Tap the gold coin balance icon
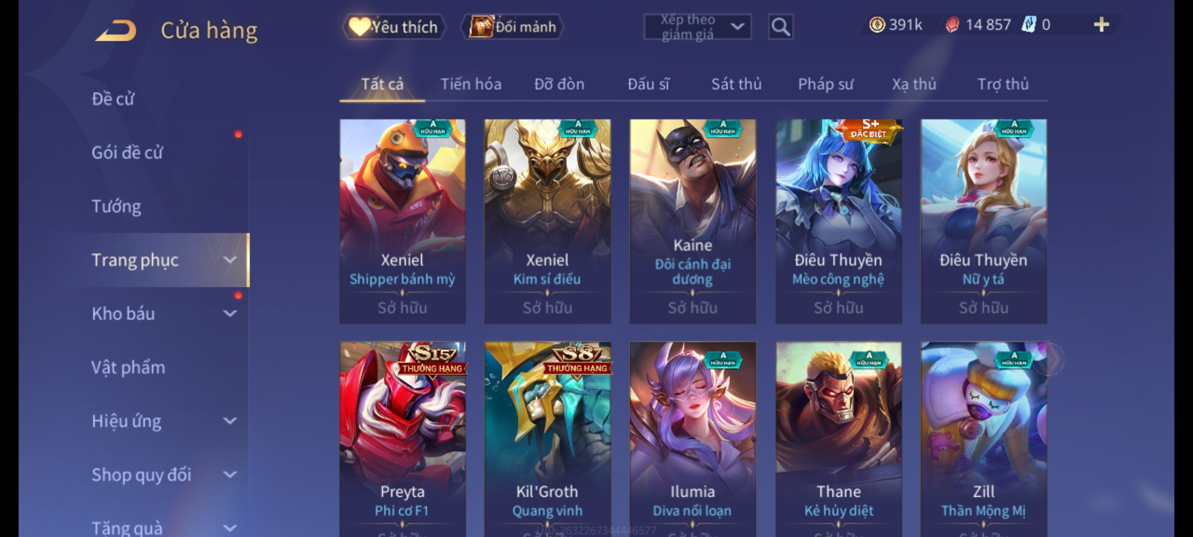 tap(877, 25)
